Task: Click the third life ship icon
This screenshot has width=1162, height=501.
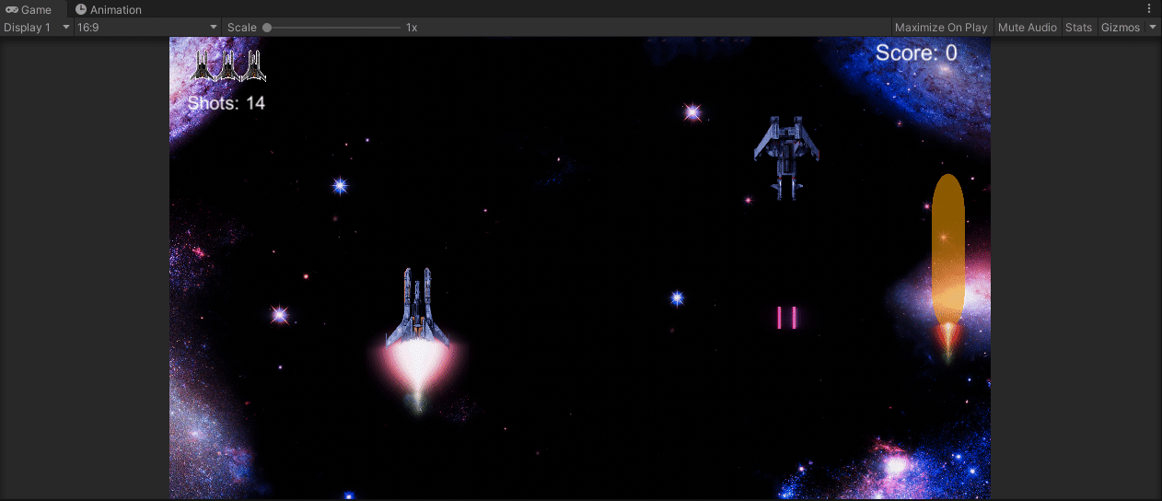Action: coord(254,66)
